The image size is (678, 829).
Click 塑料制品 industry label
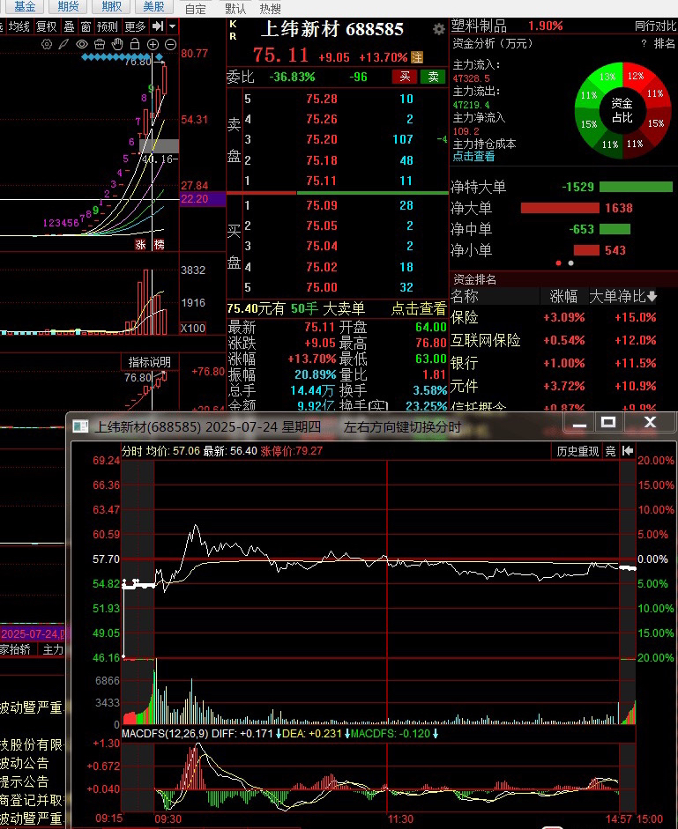coord(479,26)
